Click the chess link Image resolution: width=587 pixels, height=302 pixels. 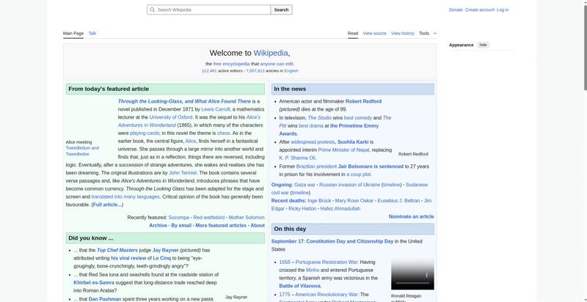click(x=224, y=133)
